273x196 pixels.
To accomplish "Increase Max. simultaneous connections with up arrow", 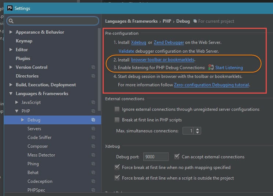I will (198, 129).
